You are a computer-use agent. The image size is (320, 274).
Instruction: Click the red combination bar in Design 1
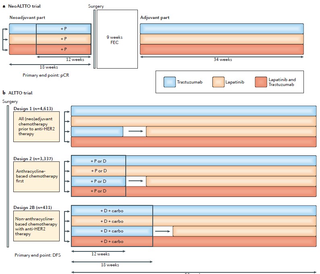coord(194,142)
